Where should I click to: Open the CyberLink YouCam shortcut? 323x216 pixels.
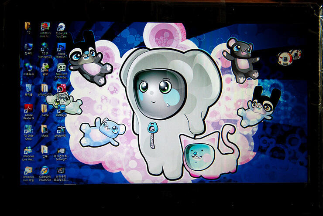[x=62, y=27]
